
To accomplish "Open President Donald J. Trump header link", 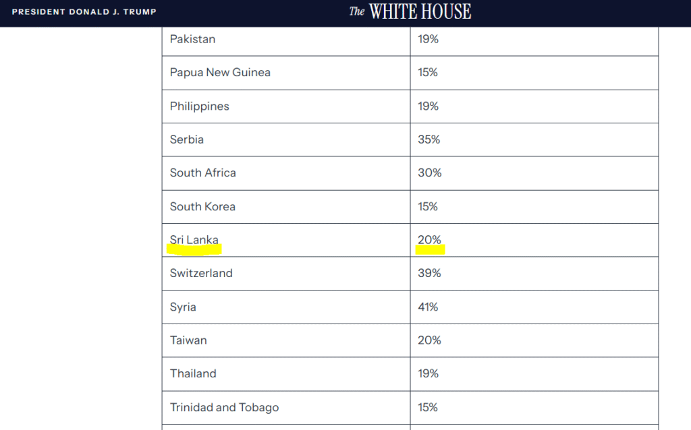I will click(x=84, y=12).
